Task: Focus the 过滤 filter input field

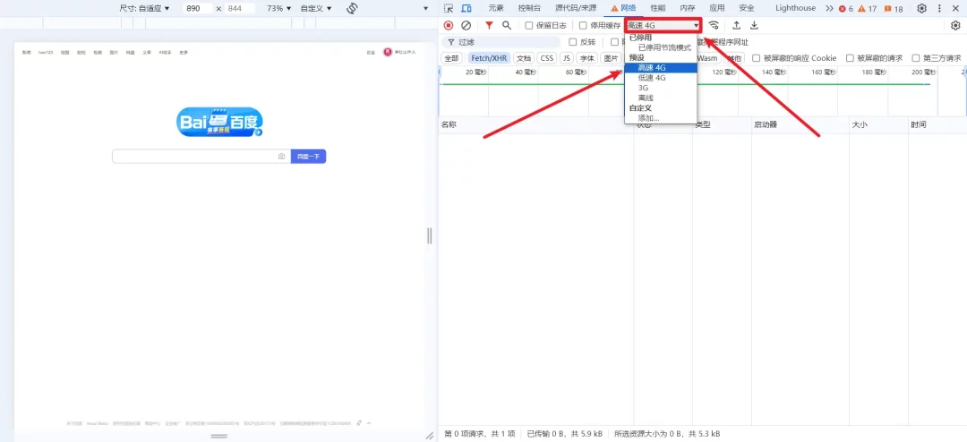Action: pyautogui.click(x=501, y=42)
